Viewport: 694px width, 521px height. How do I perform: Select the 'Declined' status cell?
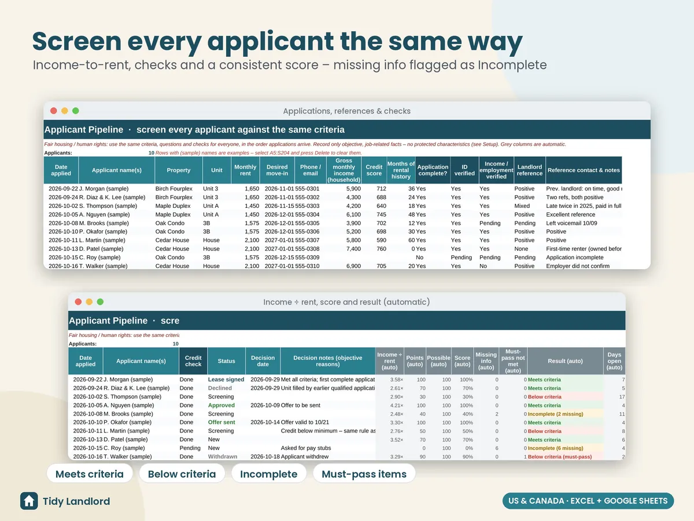[220, 388]
